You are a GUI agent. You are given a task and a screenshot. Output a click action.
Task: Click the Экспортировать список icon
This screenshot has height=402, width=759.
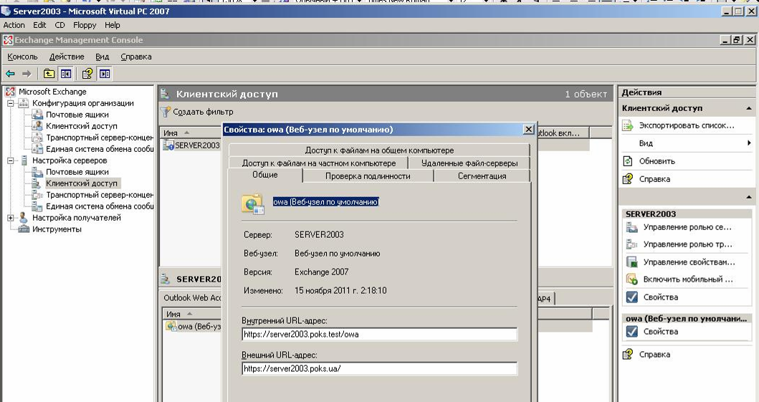[628, 126]
